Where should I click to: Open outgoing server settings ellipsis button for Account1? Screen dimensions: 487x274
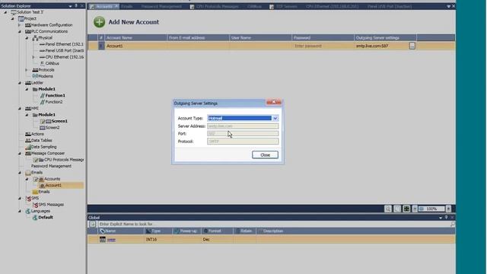[x=412, y=46]
